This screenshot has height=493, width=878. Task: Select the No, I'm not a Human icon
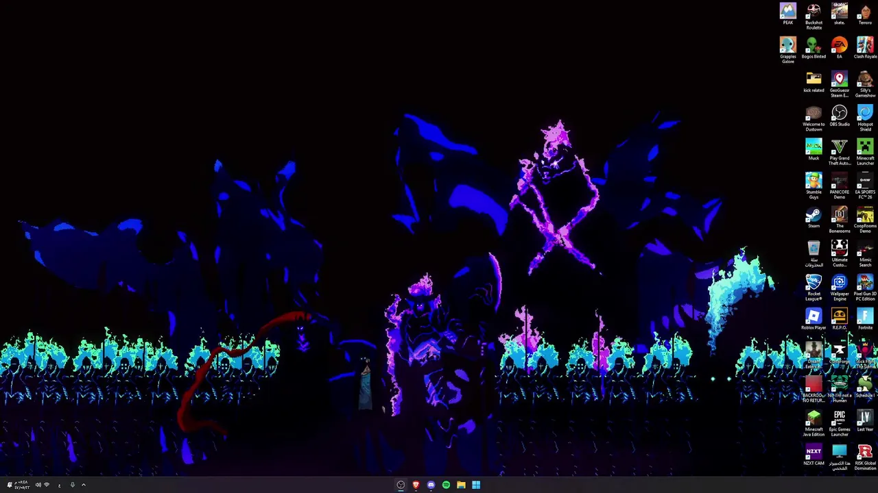(x=839, y=389)
